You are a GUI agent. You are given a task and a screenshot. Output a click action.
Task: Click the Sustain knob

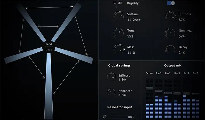[119, 17]
